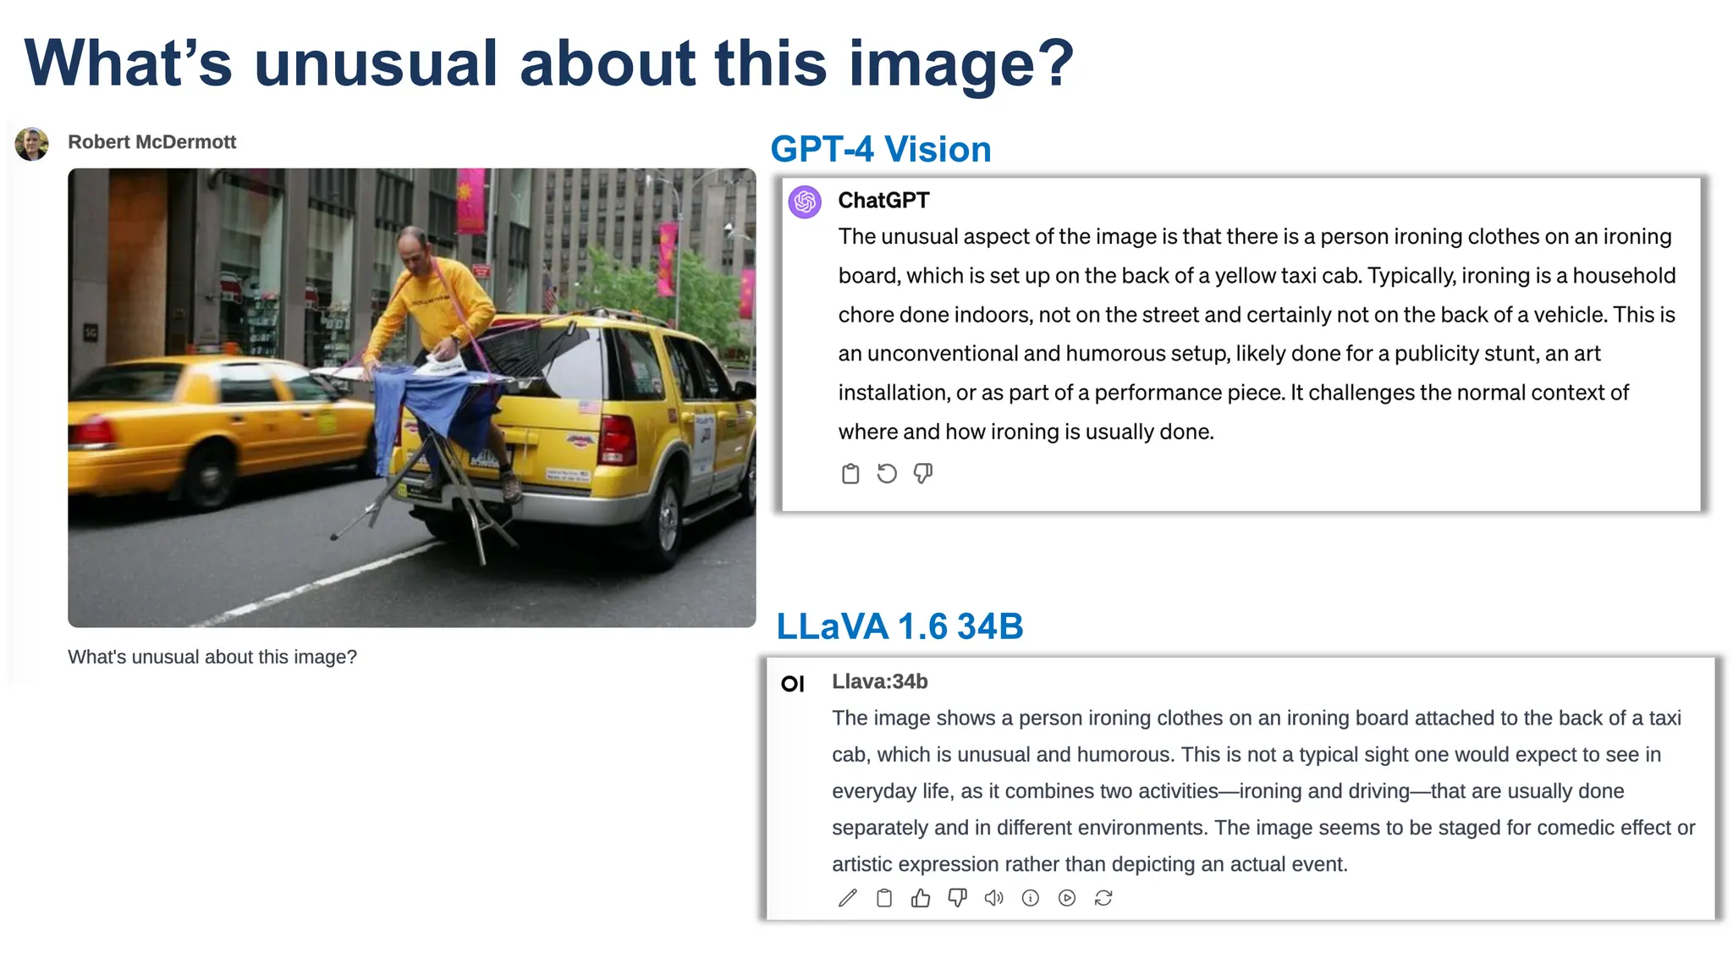Click the "ChatGPT" sender name
The image size is (1733, 975).
883,201
